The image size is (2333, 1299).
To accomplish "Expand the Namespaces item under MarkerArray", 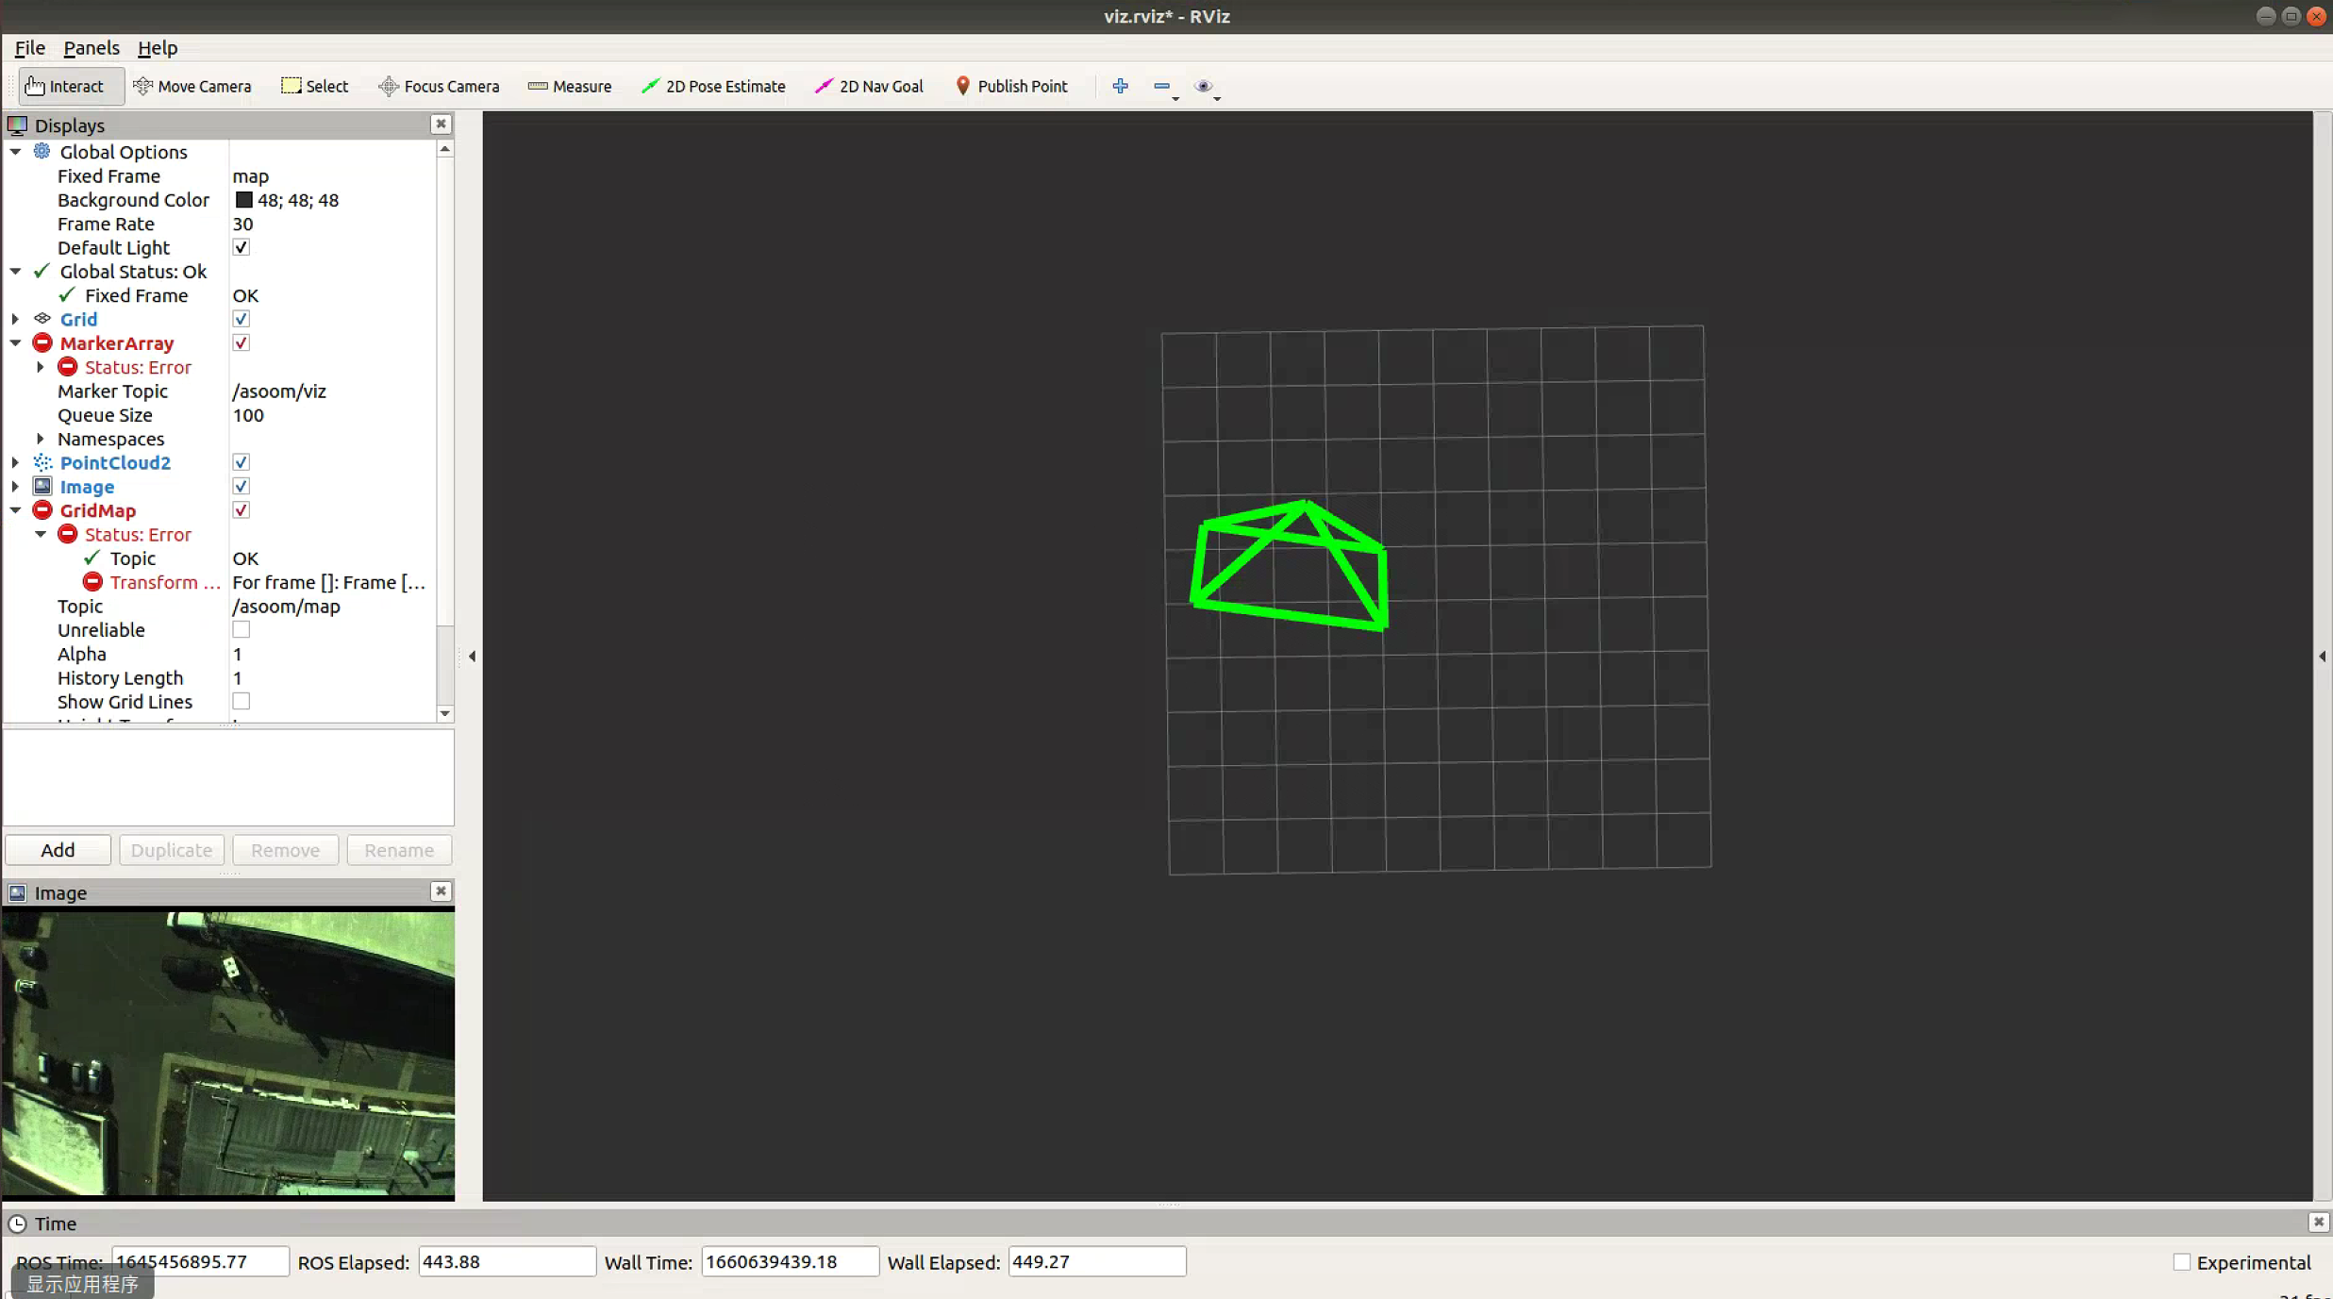I will [40, 439].
